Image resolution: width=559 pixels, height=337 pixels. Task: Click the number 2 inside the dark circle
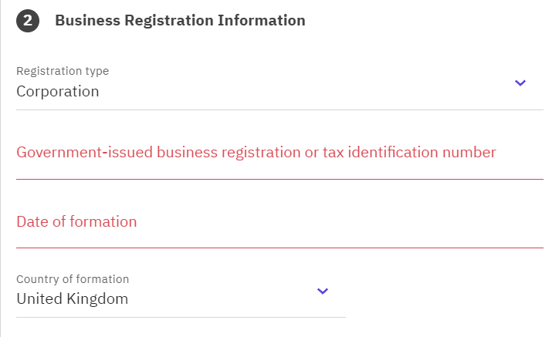point(27,21)
